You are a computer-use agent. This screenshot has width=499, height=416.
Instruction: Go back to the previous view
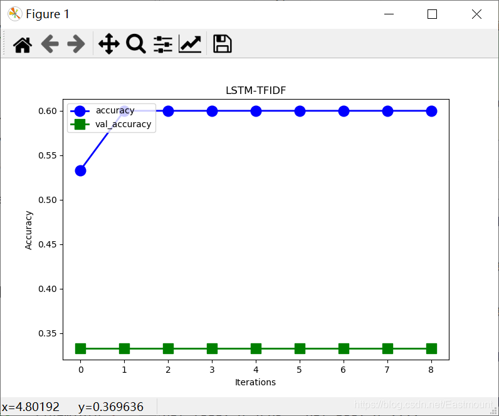click(x=50, y=44)
